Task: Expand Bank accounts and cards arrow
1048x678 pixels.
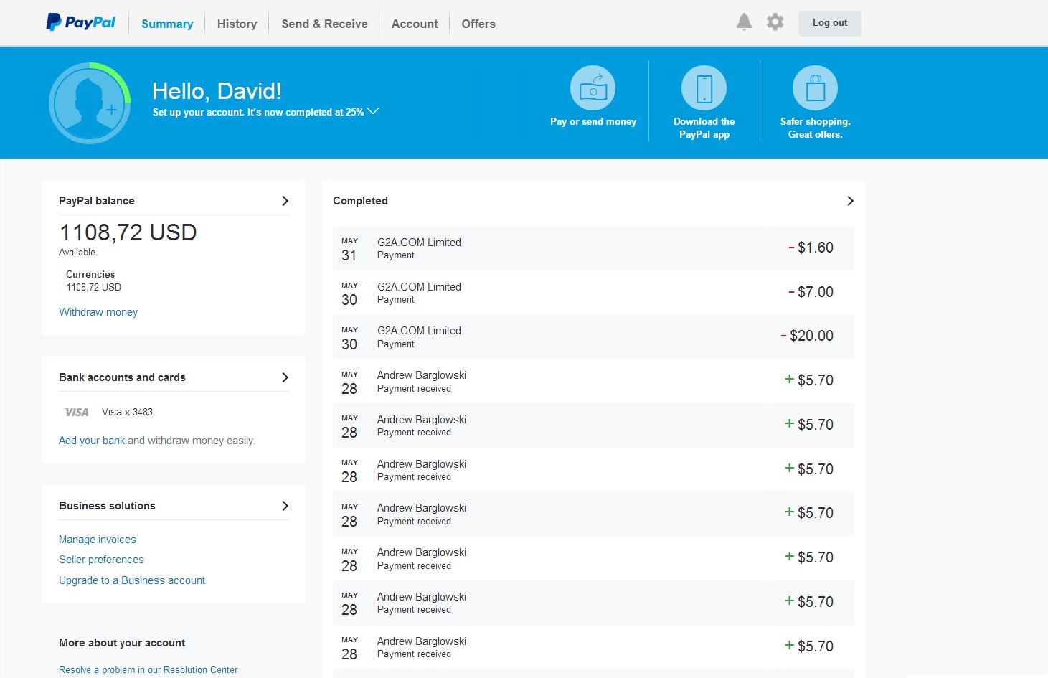Action: click(285, 377)
